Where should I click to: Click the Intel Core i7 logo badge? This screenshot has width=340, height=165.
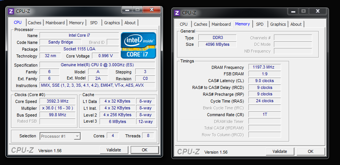click(x=138, y=45)
